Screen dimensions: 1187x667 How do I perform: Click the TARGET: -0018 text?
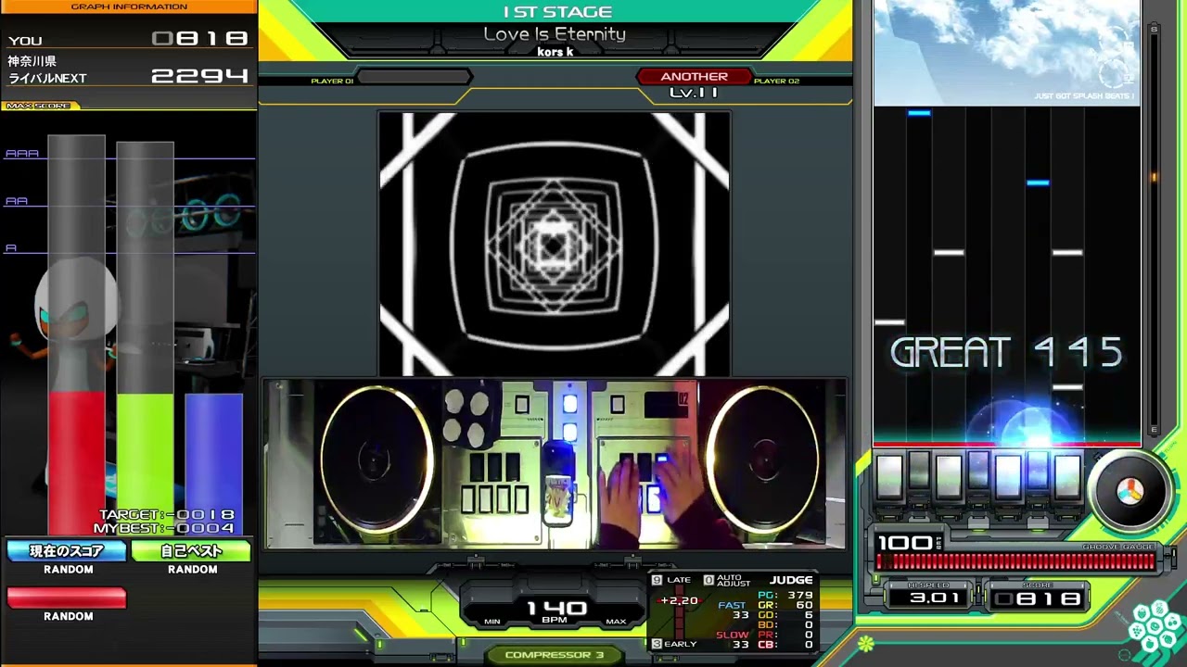pyautogui.click(x=166, y=515)
